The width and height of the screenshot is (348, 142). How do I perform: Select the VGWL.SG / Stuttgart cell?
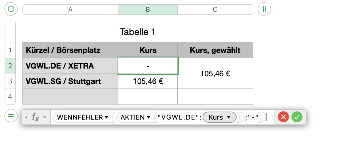click(70, 81)
